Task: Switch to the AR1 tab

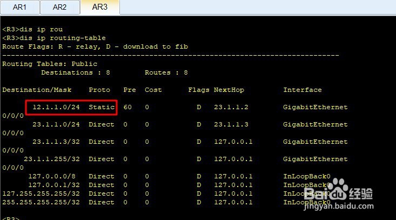Action: click(x=19, y=8)
